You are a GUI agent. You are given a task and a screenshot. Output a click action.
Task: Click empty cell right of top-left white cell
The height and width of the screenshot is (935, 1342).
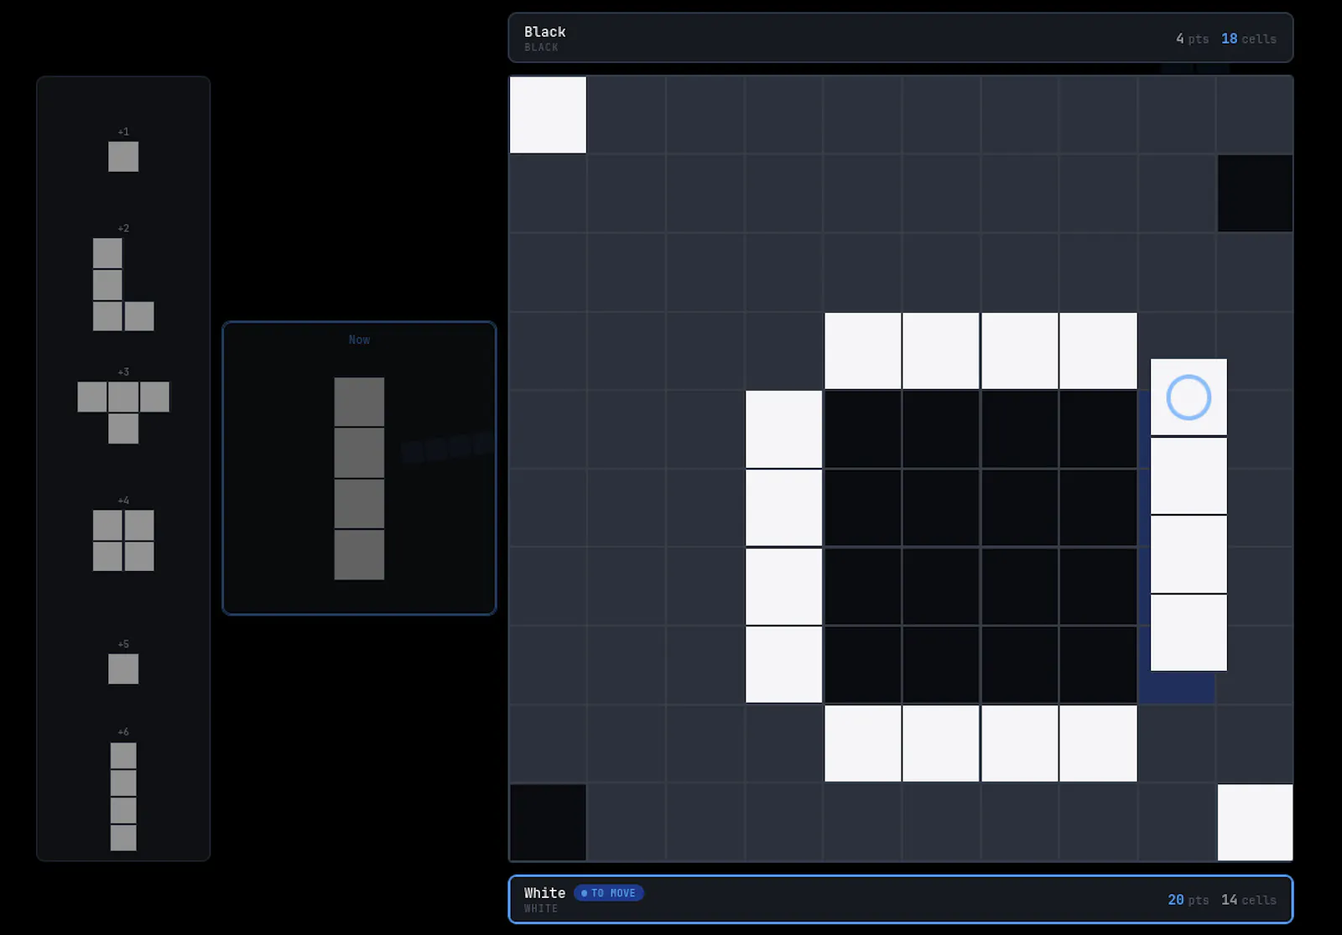[x=627, y=115]
